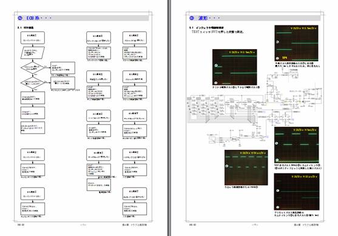Click the right page footer chapter text
The width and height of the screenshot is (338, 236).
[306, 225]
